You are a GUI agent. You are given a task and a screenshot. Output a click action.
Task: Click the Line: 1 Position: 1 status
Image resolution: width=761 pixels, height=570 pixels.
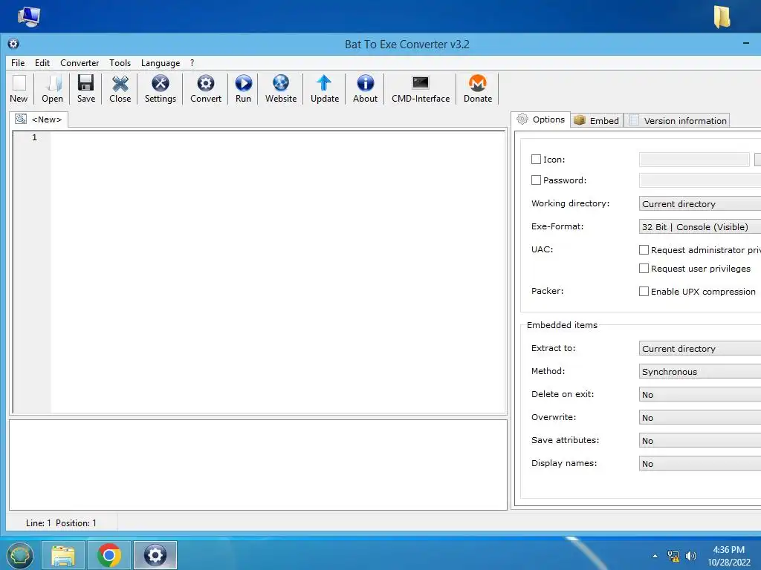tap(61, 523)
